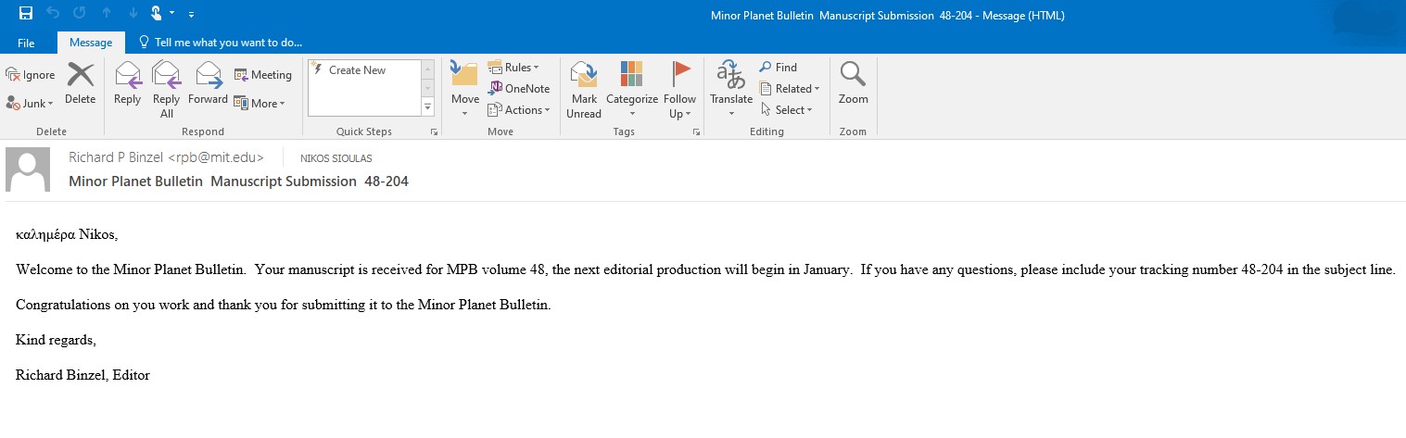Send message to OneNote

click(x=519, y=88)
